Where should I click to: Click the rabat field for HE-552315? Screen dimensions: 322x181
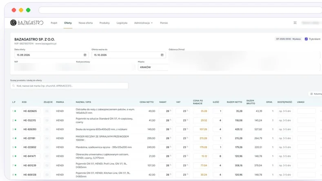(166, 120)
